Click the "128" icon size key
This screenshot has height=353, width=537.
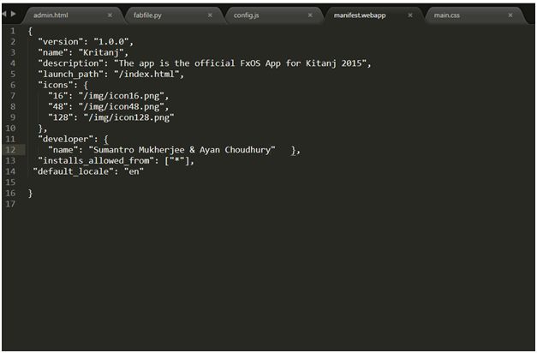point(61,117)
